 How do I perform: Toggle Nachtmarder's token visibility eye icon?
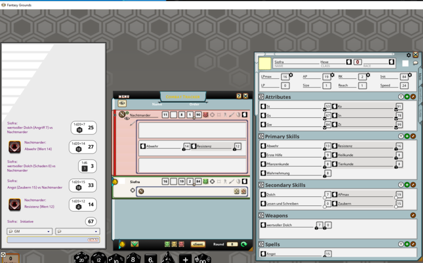pyautogui.click(x=127, y=119)
